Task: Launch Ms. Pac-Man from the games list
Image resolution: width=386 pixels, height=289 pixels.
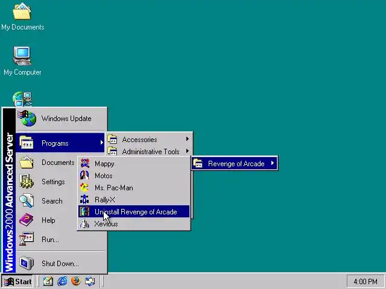Action: [x=134, y=187]
